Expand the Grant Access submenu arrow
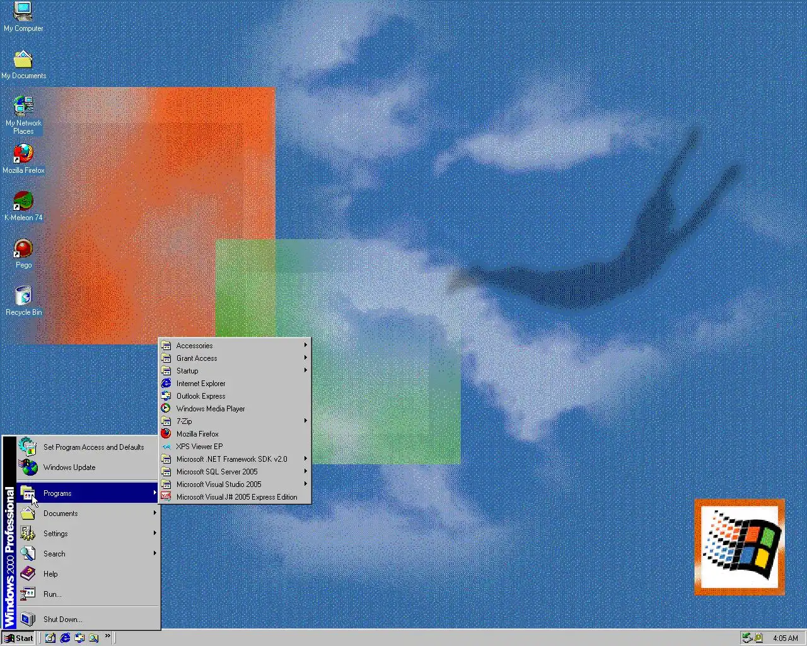The height and width of the screenshot is (646, 807). pos(306,358)
